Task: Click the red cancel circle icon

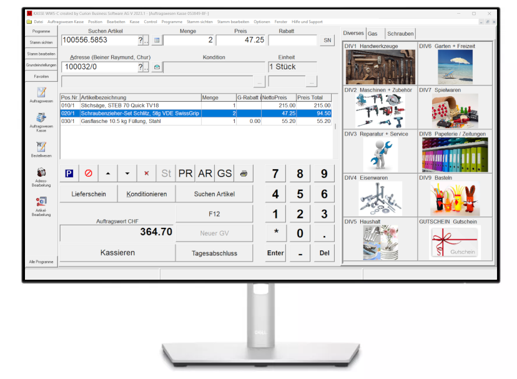Action: tap(89, 174)
